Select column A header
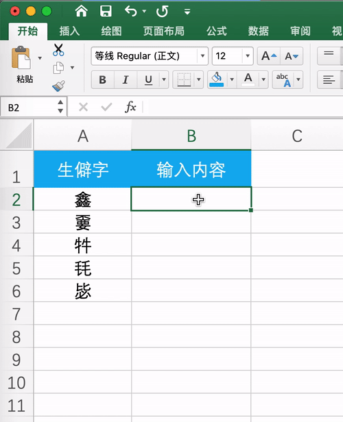343x422 pixels. point(83,136)
